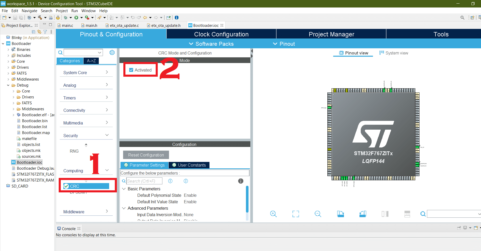The height and width of the screenshot is (251, 481).
Task: Rotate the chip view counter-clockwise
Action: click(363, 214)
